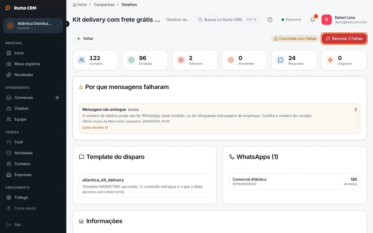The width and height of the screenshot is (373, 233).
Task: Click the Enviadas check icon
Action: (131, 60)
